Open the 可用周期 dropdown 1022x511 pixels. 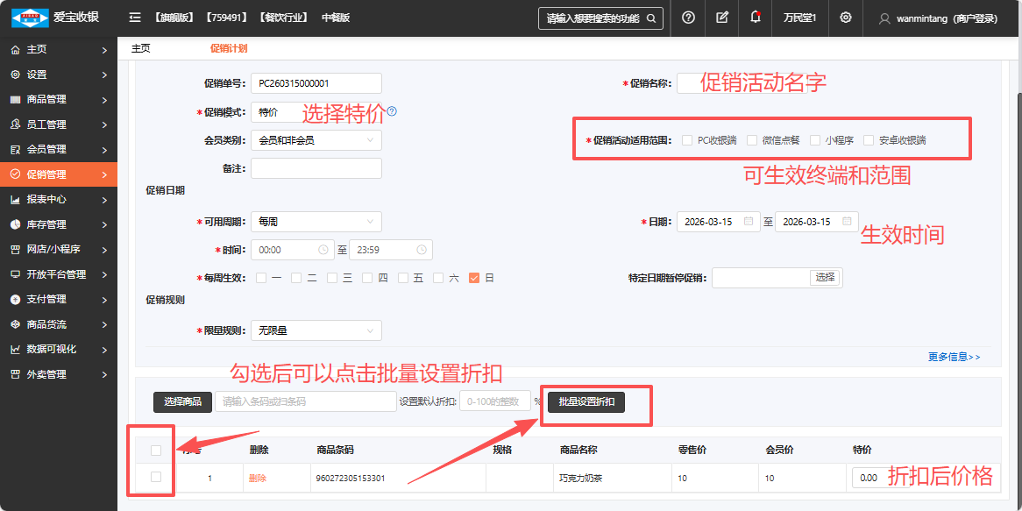[316, 222]
